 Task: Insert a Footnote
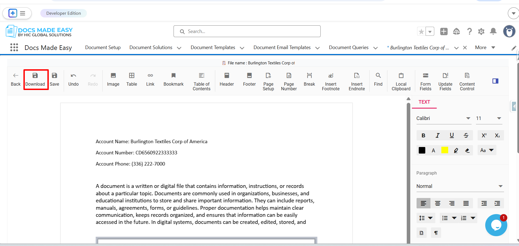coord(331,82)
